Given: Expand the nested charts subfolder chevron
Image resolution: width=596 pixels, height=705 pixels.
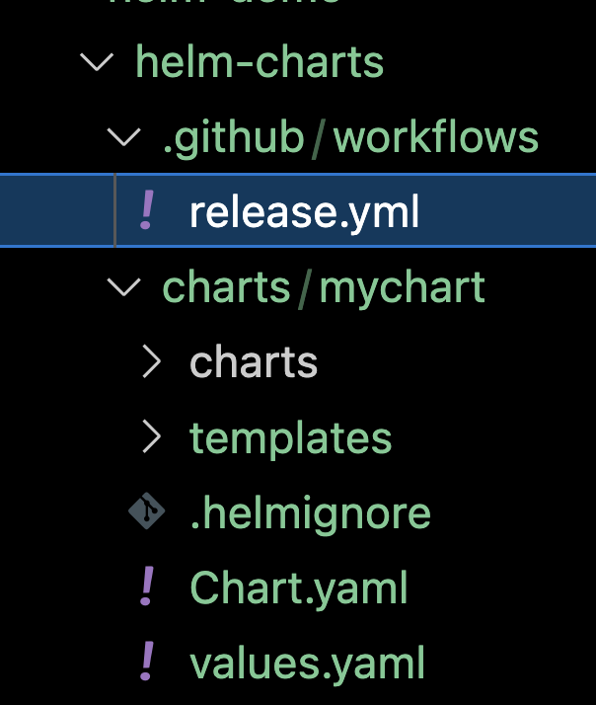Looking at the screenshot, I should pos(151,363).
